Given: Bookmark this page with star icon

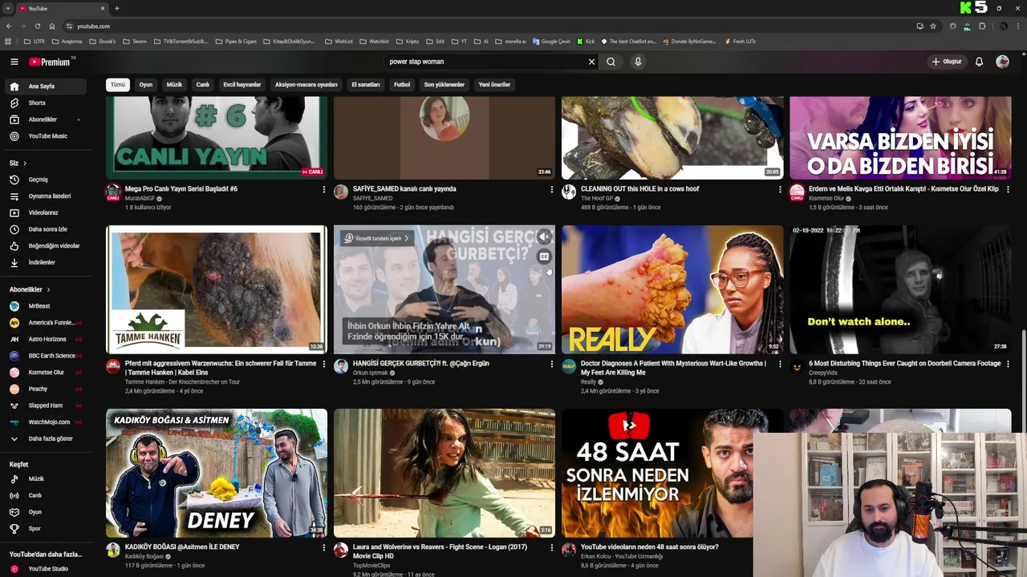Looking at the screenshot, I should [x=932, y=26].
